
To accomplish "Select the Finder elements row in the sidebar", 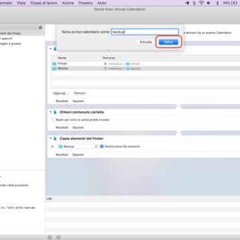I will pyautogui.click(x=22, y=33).
